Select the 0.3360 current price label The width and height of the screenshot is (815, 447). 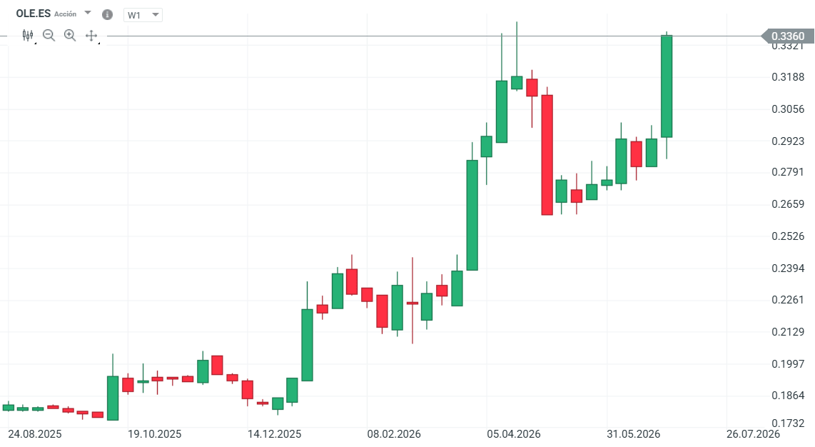pyautogui.click(x=787, y=36)
